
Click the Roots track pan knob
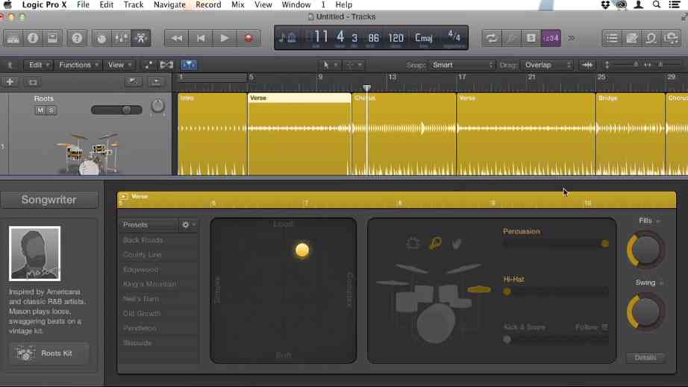(x=157, y=106)
